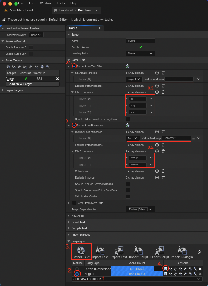Switch to the MainMenuLevel tab
Image resolution: width=208 pixels, height=286 pixels.
point(21,10)
